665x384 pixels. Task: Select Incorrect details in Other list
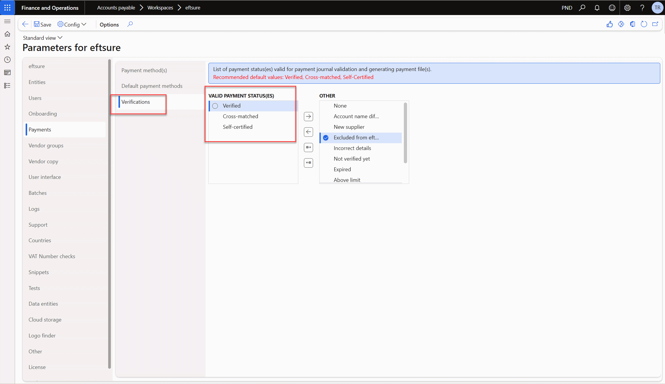(x=361, y=148)
